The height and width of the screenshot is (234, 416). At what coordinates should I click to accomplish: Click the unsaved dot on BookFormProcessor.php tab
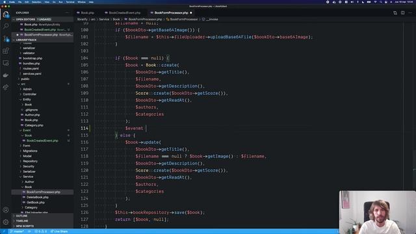(190, 13)
